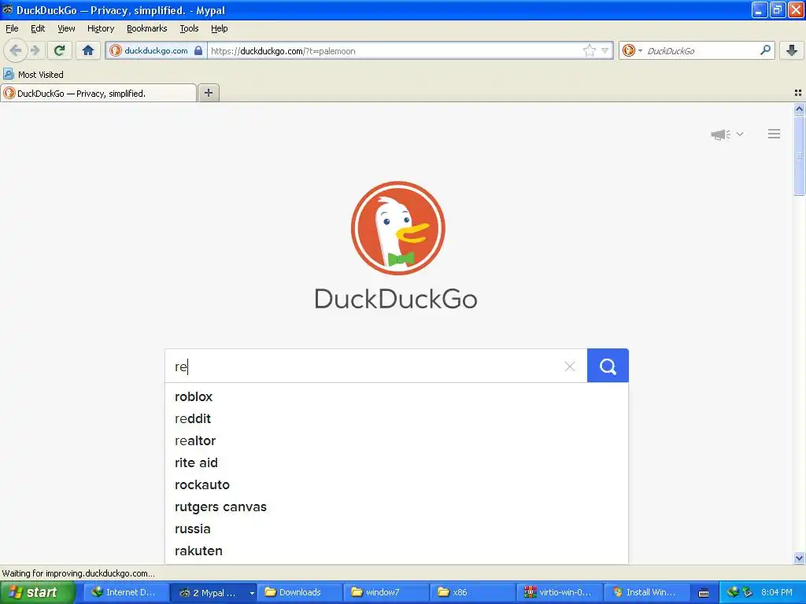This screenshot has height=604, width=806.
Task: Click the vertical scrollbar thumb
Action: [x=799, y=156]
